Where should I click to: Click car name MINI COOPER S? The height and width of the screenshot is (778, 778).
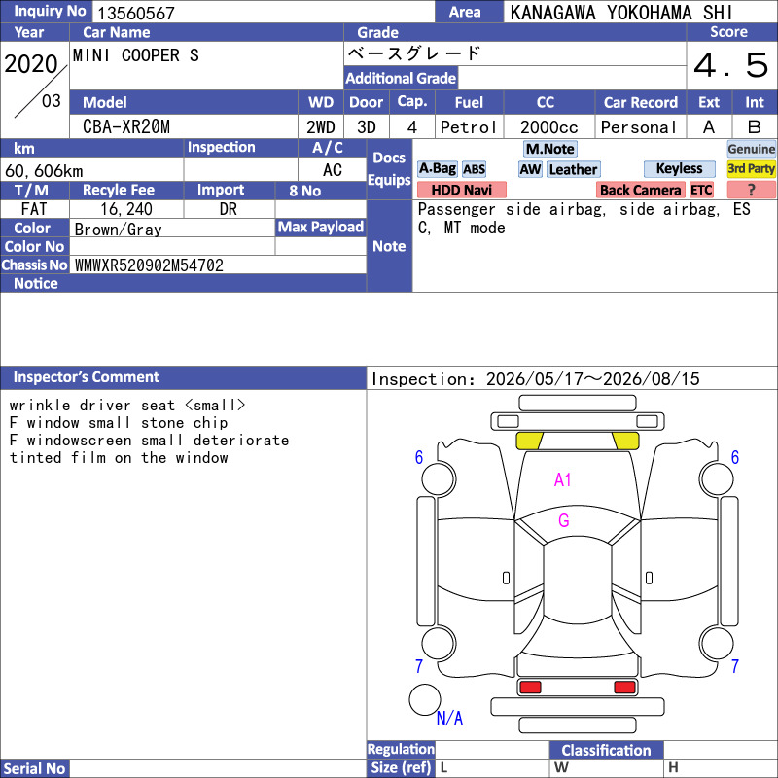(x=135, y=55)
